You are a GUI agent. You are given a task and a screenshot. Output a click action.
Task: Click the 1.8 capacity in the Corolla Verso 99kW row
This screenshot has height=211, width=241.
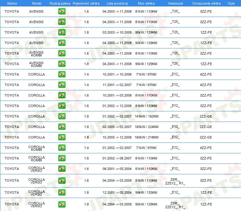coord(86,192)
